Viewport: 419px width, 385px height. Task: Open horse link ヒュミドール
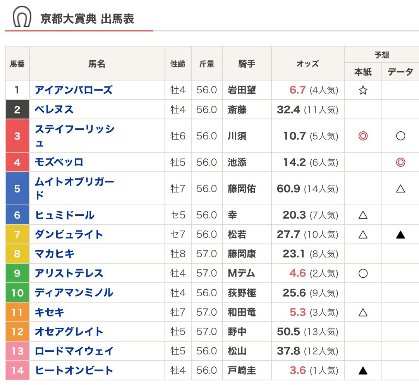65,215
